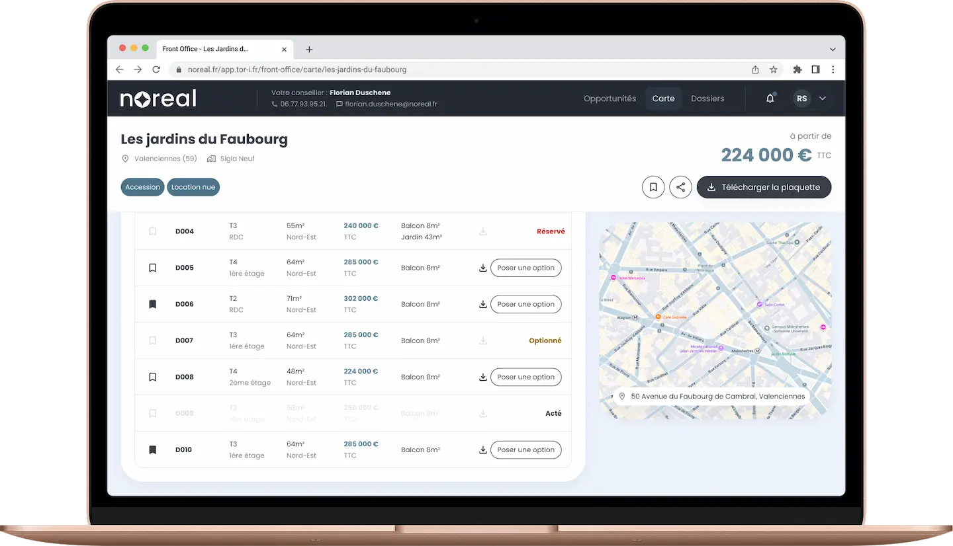Click the disabled download icon for D009
This screenshot has width=953, height=546.
pos(483,413)
